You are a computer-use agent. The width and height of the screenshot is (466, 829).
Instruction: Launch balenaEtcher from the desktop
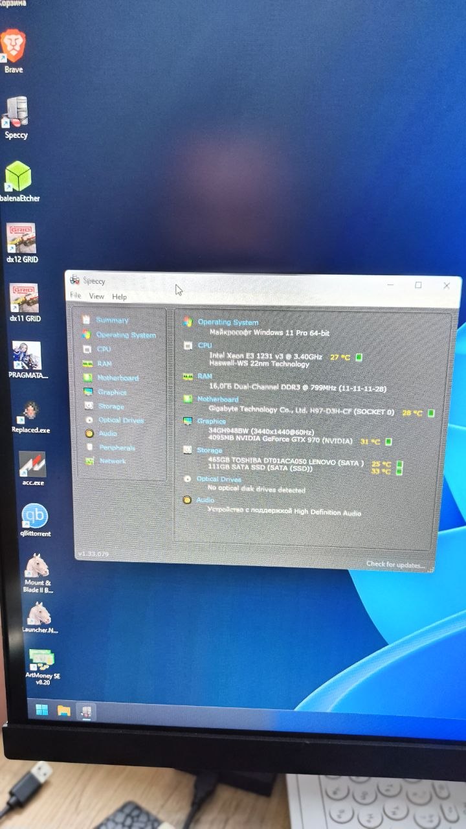(19, 181)
